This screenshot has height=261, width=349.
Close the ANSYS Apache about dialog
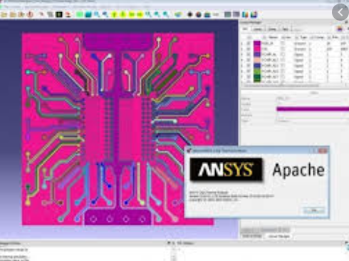tap(323, 150)
